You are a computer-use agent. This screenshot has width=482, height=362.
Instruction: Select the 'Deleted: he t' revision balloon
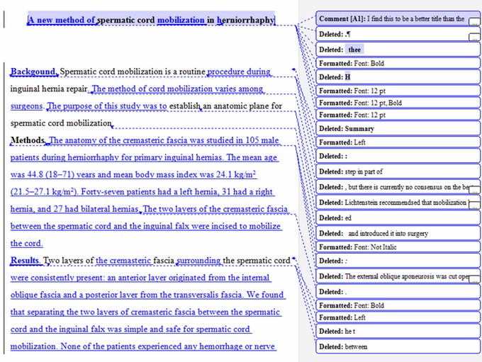pos(398,332)
